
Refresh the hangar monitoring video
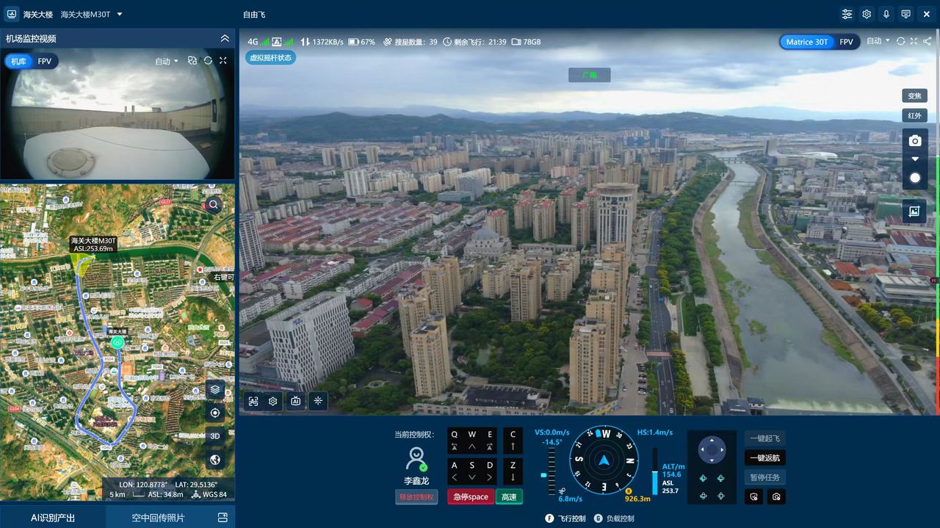[x=208, y=61]
